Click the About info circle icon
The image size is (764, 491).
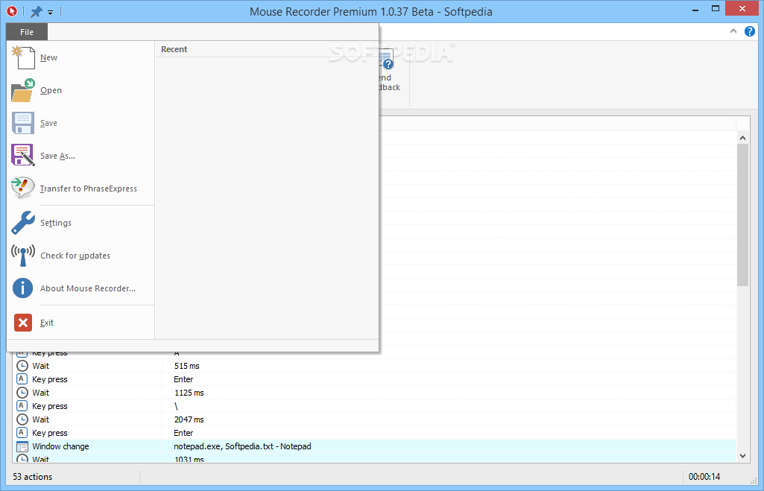tap(23, 288)
